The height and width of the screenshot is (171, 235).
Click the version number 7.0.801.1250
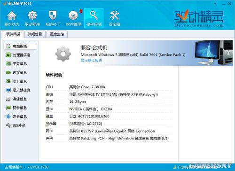[x=38, y=167]
